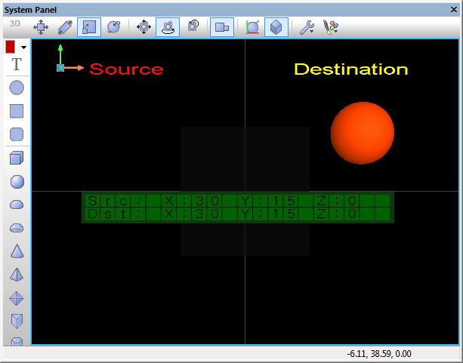Choose the stretch object tool with diagonal arrows

point(65,27)
